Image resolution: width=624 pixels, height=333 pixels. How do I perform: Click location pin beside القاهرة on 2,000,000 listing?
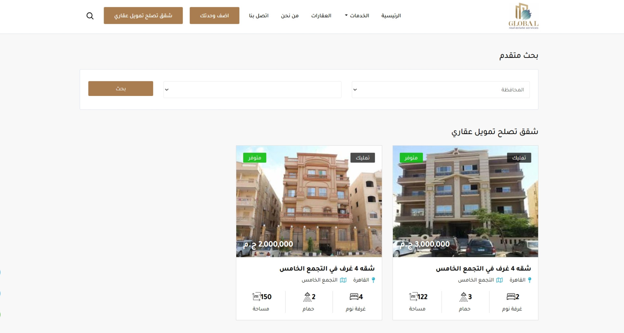[373, 280]
